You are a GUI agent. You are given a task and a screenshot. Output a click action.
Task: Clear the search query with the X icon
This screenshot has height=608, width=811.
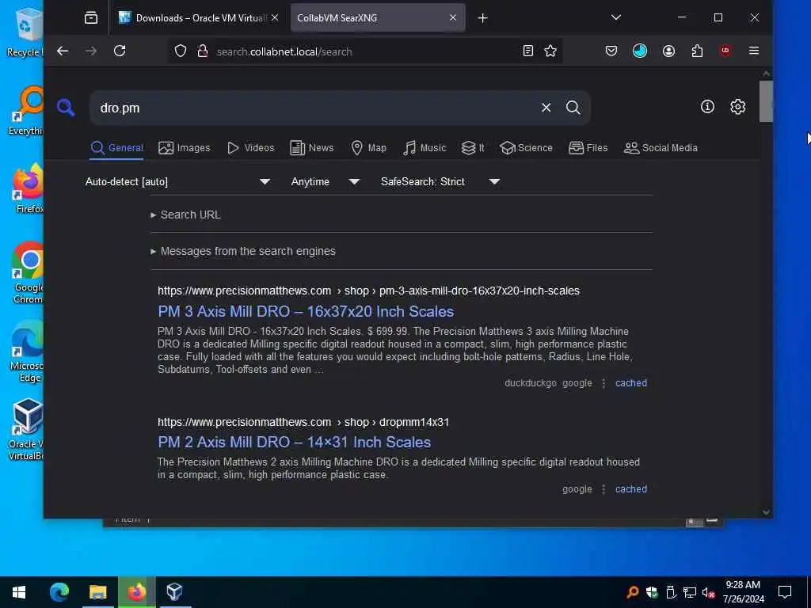coord(546,108)
